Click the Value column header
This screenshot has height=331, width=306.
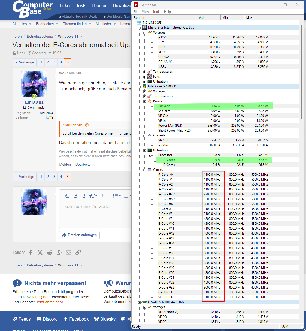(209, 17)
